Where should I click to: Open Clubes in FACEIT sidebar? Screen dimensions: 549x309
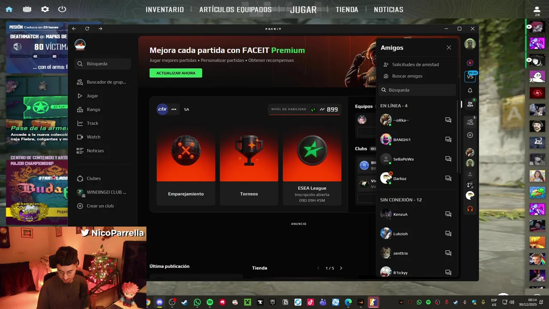point(102,179)
